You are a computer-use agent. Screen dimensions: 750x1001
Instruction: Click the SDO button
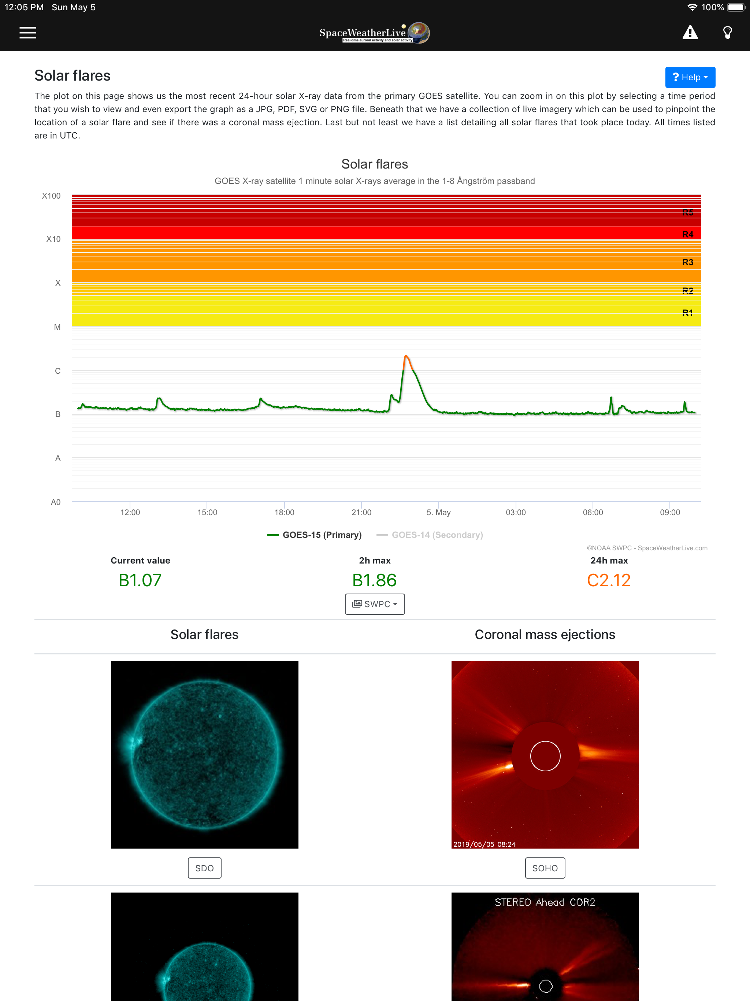click(204, 868)
